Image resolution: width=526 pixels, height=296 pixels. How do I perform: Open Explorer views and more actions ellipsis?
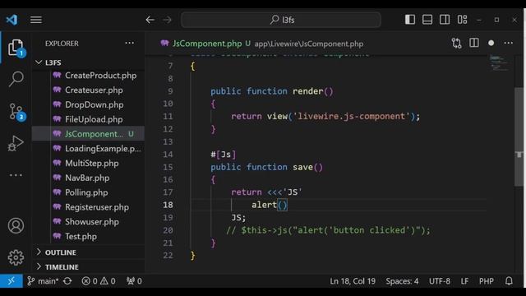point(130,43)
